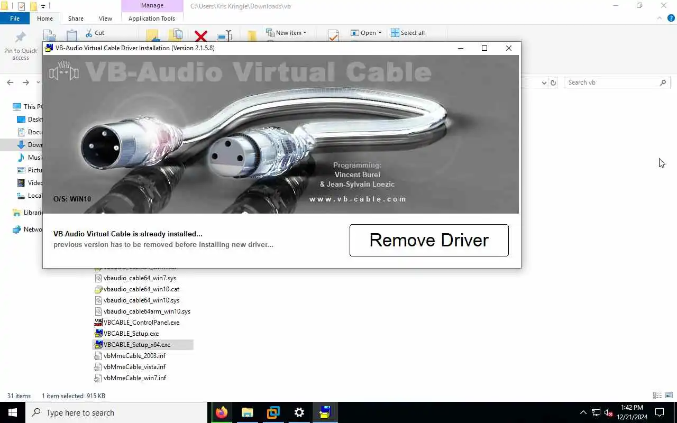Select file vbaudio_cable64_win10.cat

[137, 289]
